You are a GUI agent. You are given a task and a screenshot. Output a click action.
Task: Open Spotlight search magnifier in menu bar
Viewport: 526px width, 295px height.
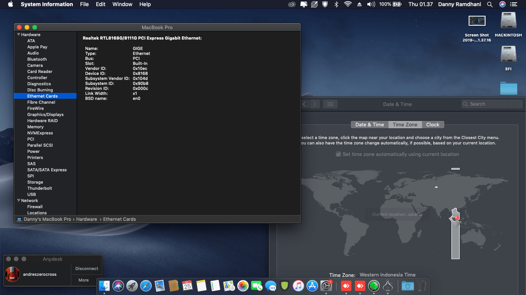point(490,4)
